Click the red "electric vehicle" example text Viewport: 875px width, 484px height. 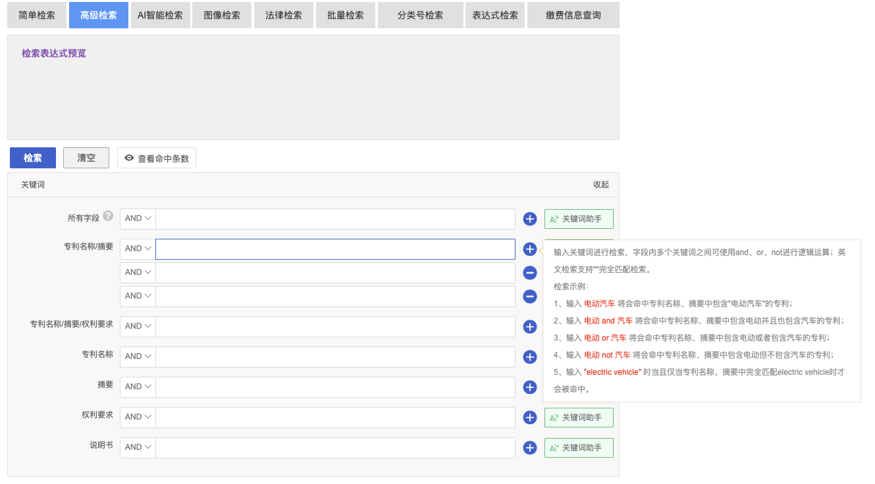pos(612,372)
